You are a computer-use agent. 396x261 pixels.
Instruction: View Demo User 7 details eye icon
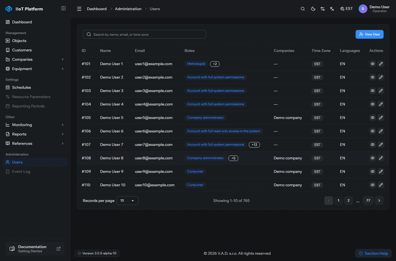(x=373, y=145)
